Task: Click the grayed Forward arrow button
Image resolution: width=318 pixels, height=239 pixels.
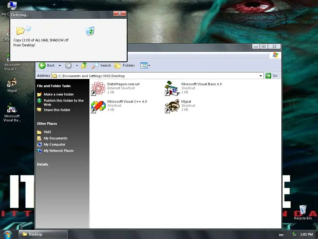Action: click(68, 65)
